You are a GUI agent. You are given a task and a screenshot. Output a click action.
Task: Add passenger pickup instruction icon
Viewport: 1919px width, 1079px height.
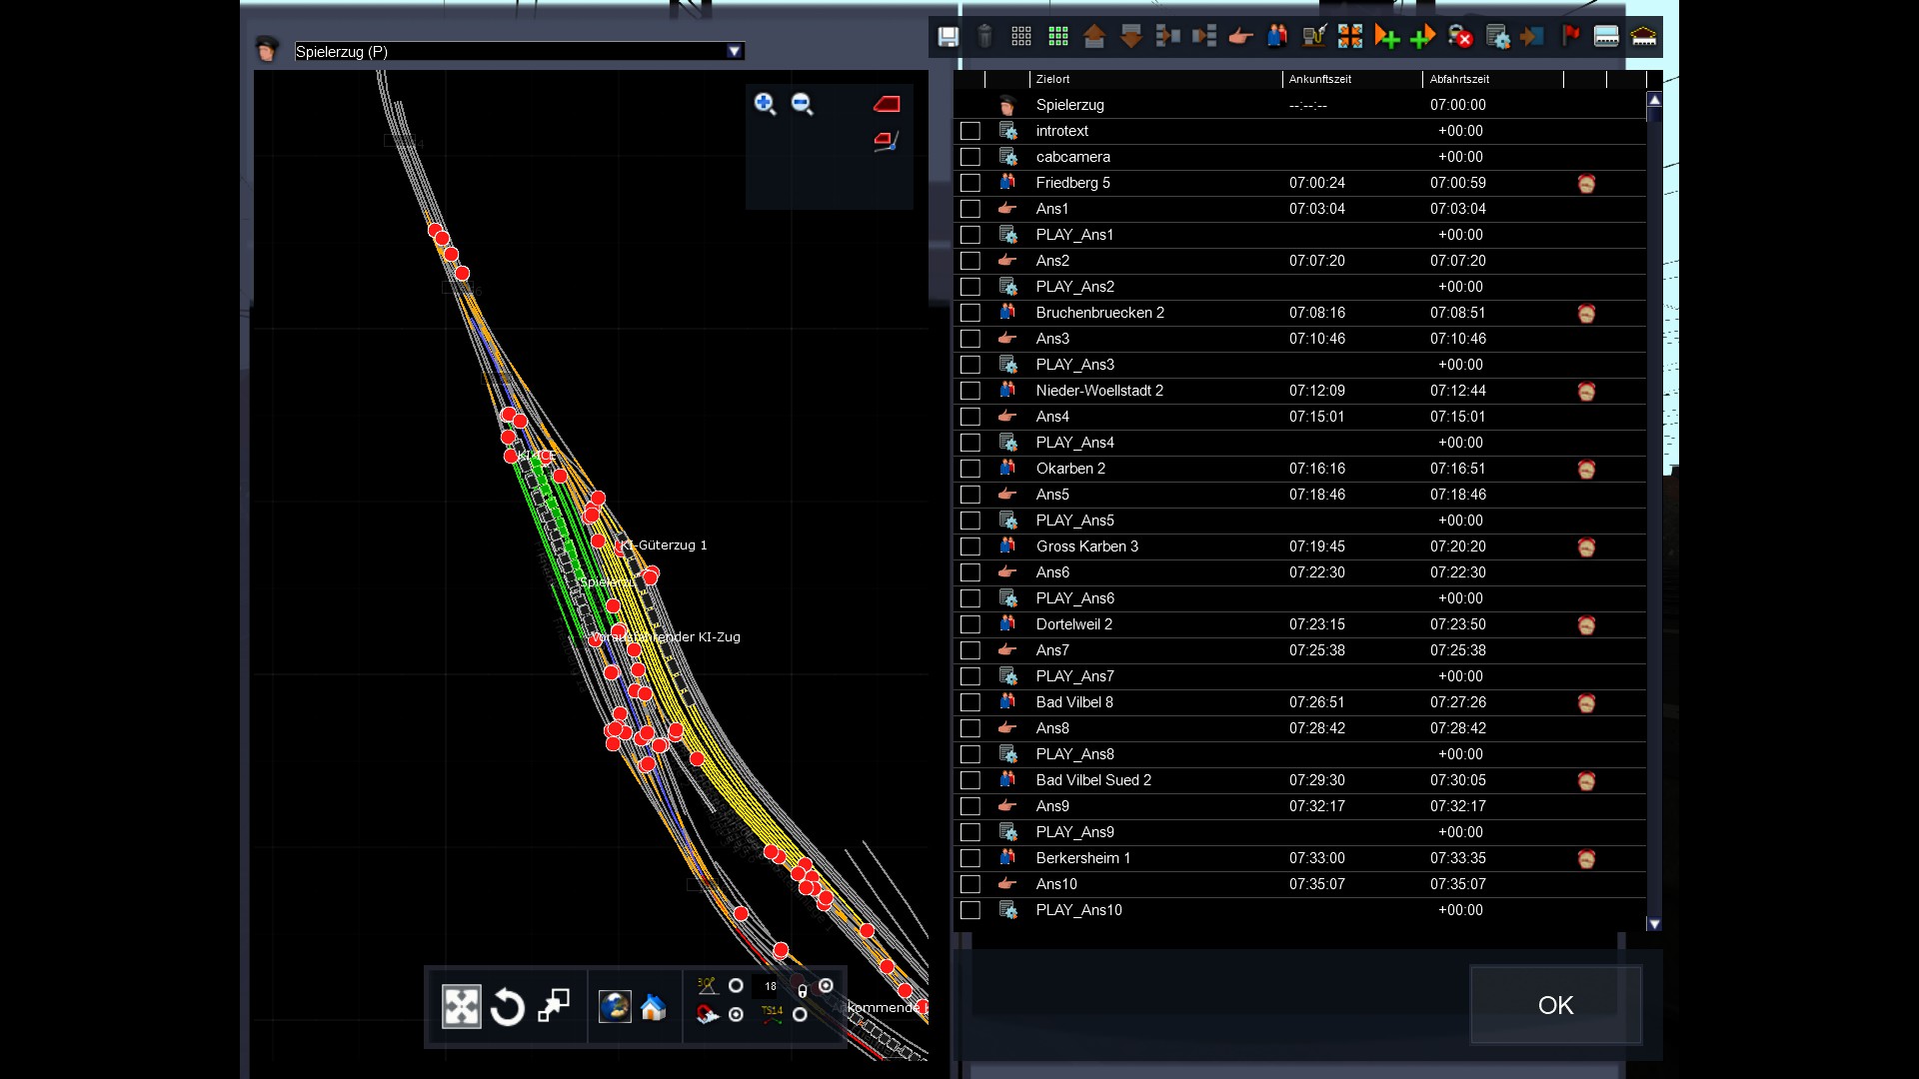(1277, 37)
